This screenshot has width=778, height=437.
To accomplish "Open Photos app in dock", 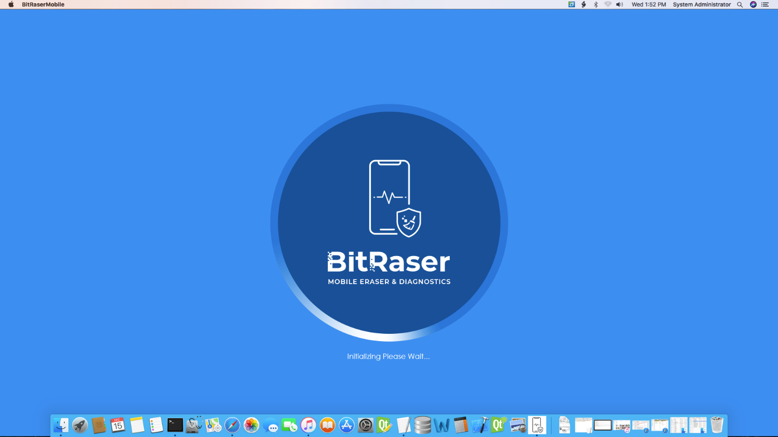I will [x=251, y=425].
